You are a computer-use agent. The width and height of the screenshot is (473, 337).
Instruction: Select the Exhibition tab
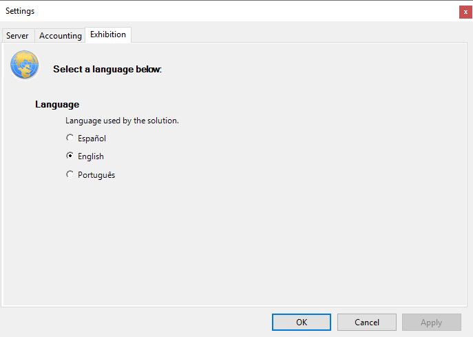coord(108,34)
